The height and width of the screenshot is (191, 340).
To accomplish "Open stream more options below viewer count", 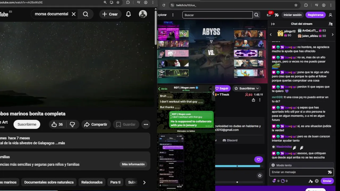I will click(x=260, y=100).
